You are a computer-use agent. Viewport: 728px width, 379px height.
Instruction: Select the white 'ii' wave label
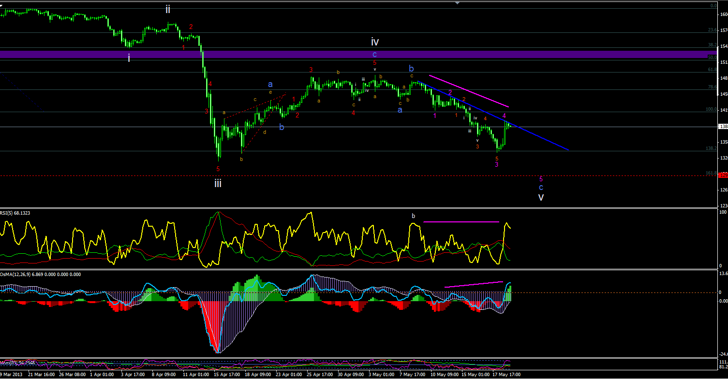pyautogui.click(x=168, y=9)
